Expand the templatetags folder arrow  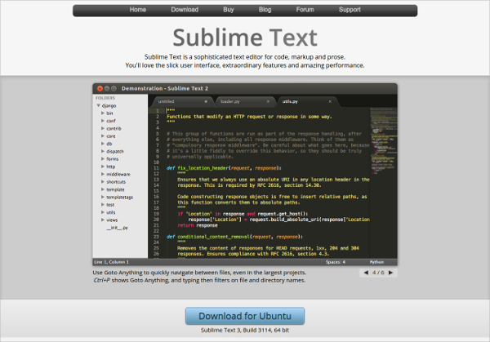(103, 197)
